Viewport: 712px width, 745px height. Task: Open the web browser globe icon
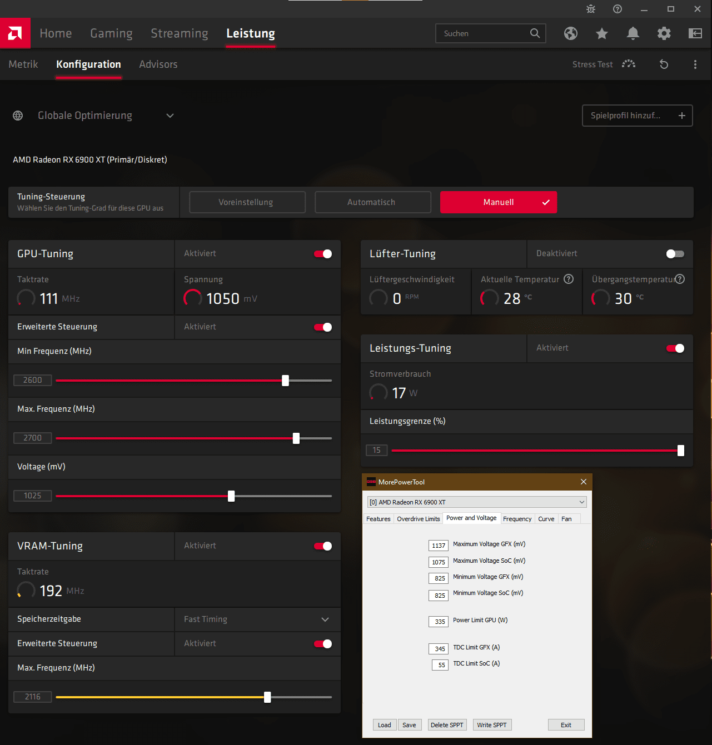[571, 33]
